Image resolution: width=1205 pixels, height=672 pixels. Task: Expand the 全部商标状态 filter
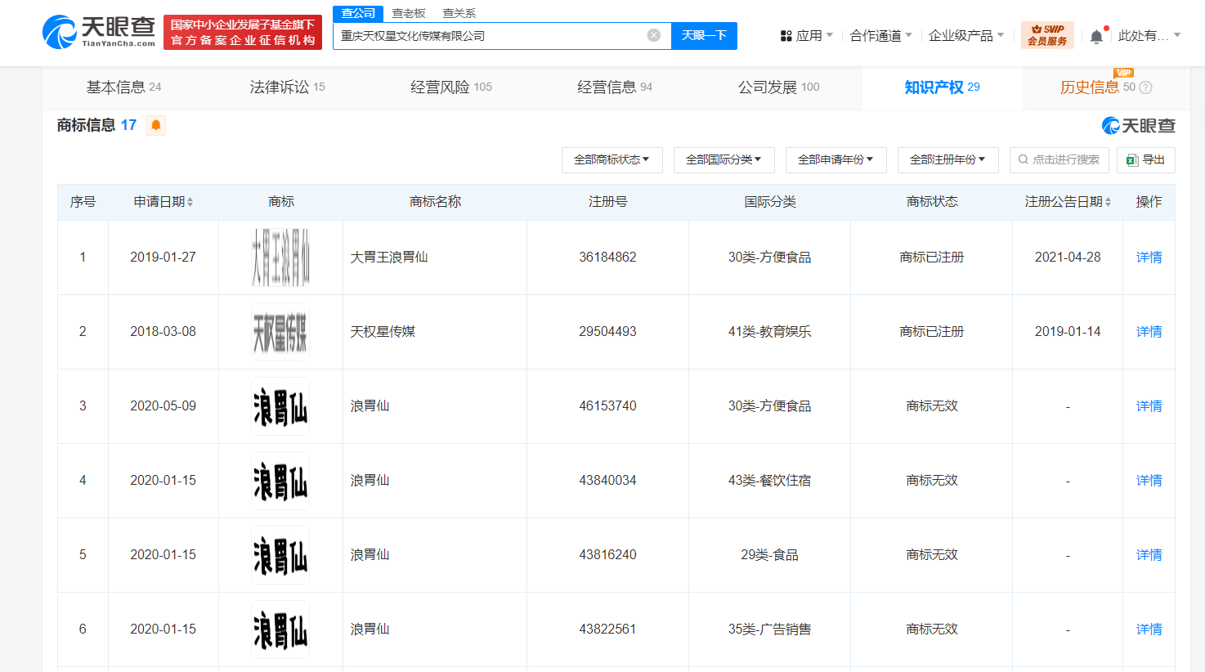pos(611,159)
